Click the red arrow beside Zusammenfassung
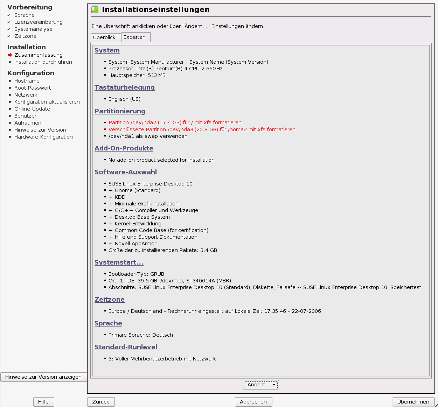The image size is (438, 407). click(x=10, y=55)
